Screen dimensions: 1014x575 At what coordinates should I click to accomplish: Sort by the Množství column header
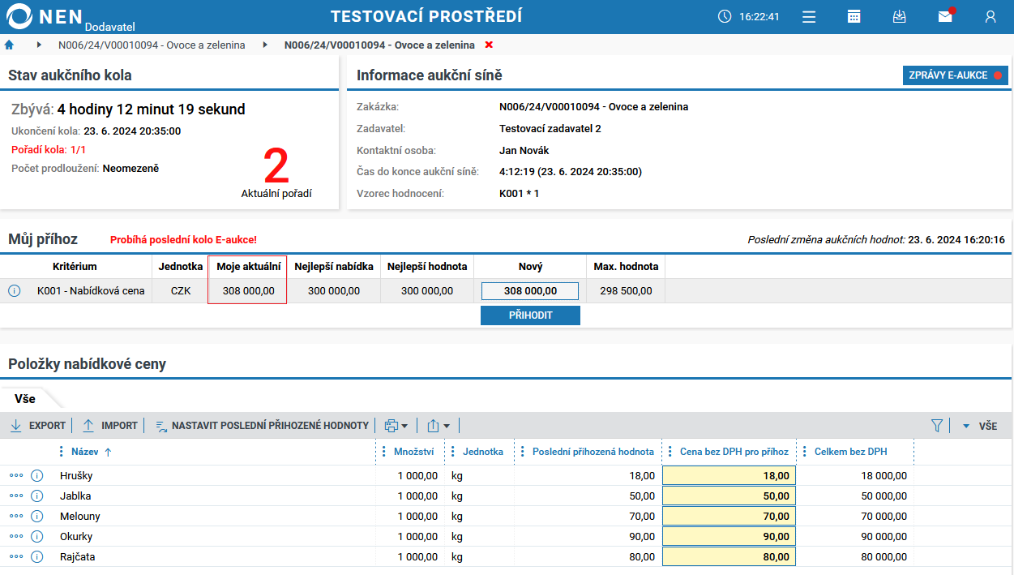[x=413, y=452]
